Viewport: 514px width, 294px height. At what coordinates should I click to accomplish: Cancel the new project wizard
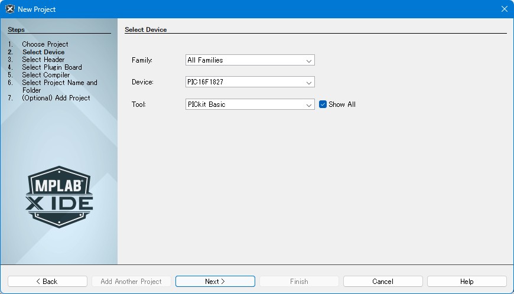(383, 282)
